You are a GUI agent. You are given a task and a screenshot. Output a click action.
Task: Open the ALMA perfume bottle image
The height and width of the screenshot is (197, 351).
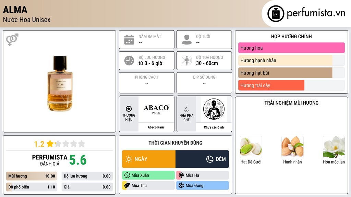pyautogui.click(x=60, y=84)
